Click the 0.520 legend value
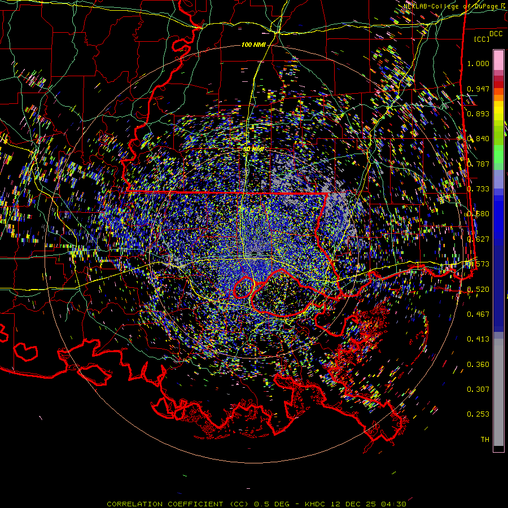The image size is (508, 508). 478,290
